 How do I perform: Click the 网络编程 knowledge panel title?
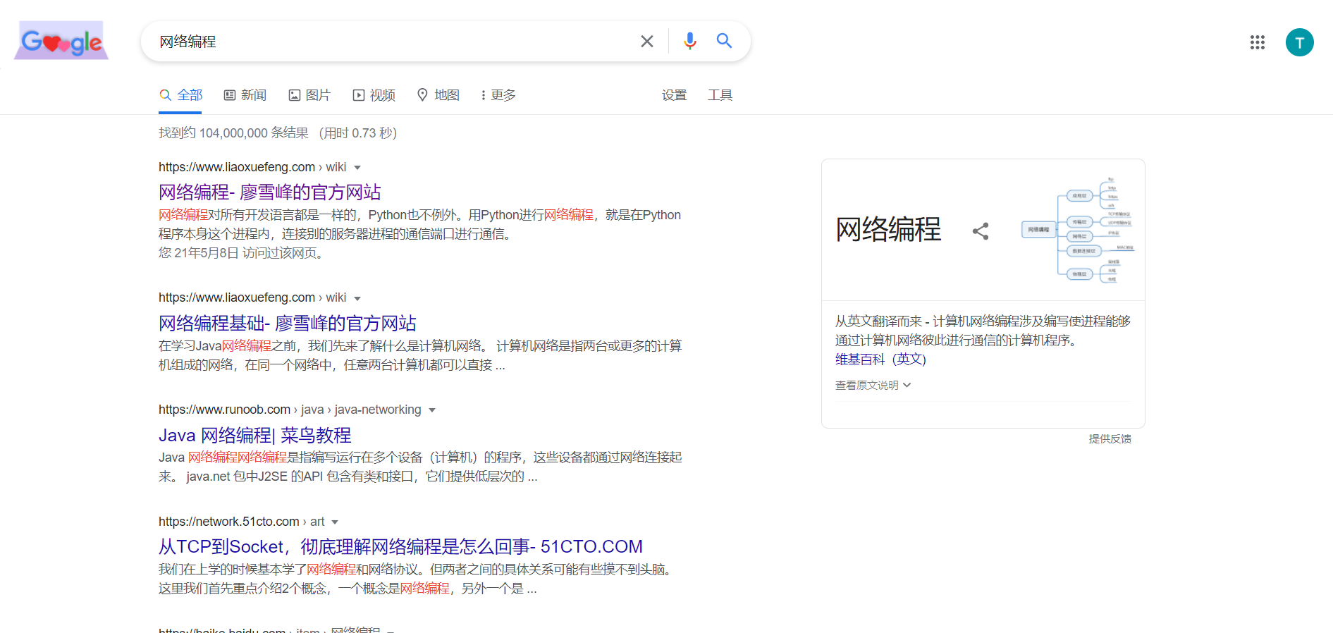(x=888, y=230)
